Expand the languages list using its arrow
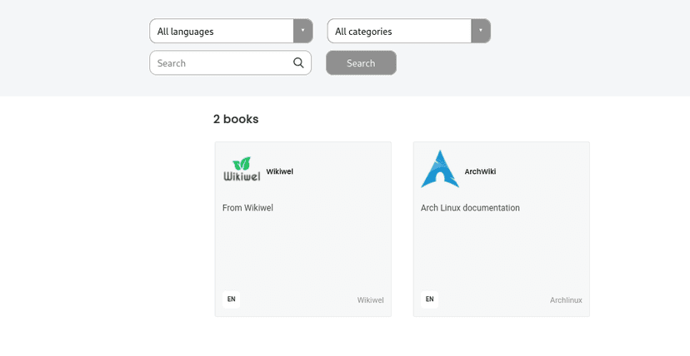The width and height of the screenshot is (690, 356). coord(302,31)
